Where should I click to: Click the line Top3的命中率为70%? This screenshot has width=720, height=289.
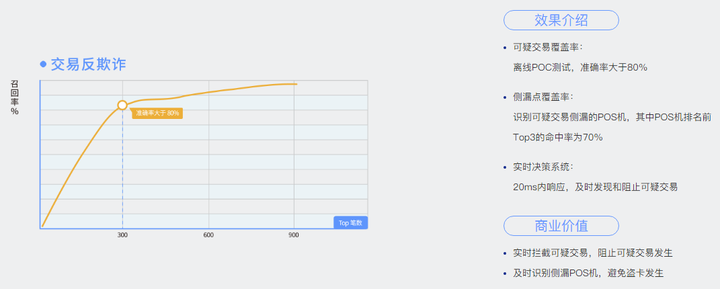coord(558,137)
